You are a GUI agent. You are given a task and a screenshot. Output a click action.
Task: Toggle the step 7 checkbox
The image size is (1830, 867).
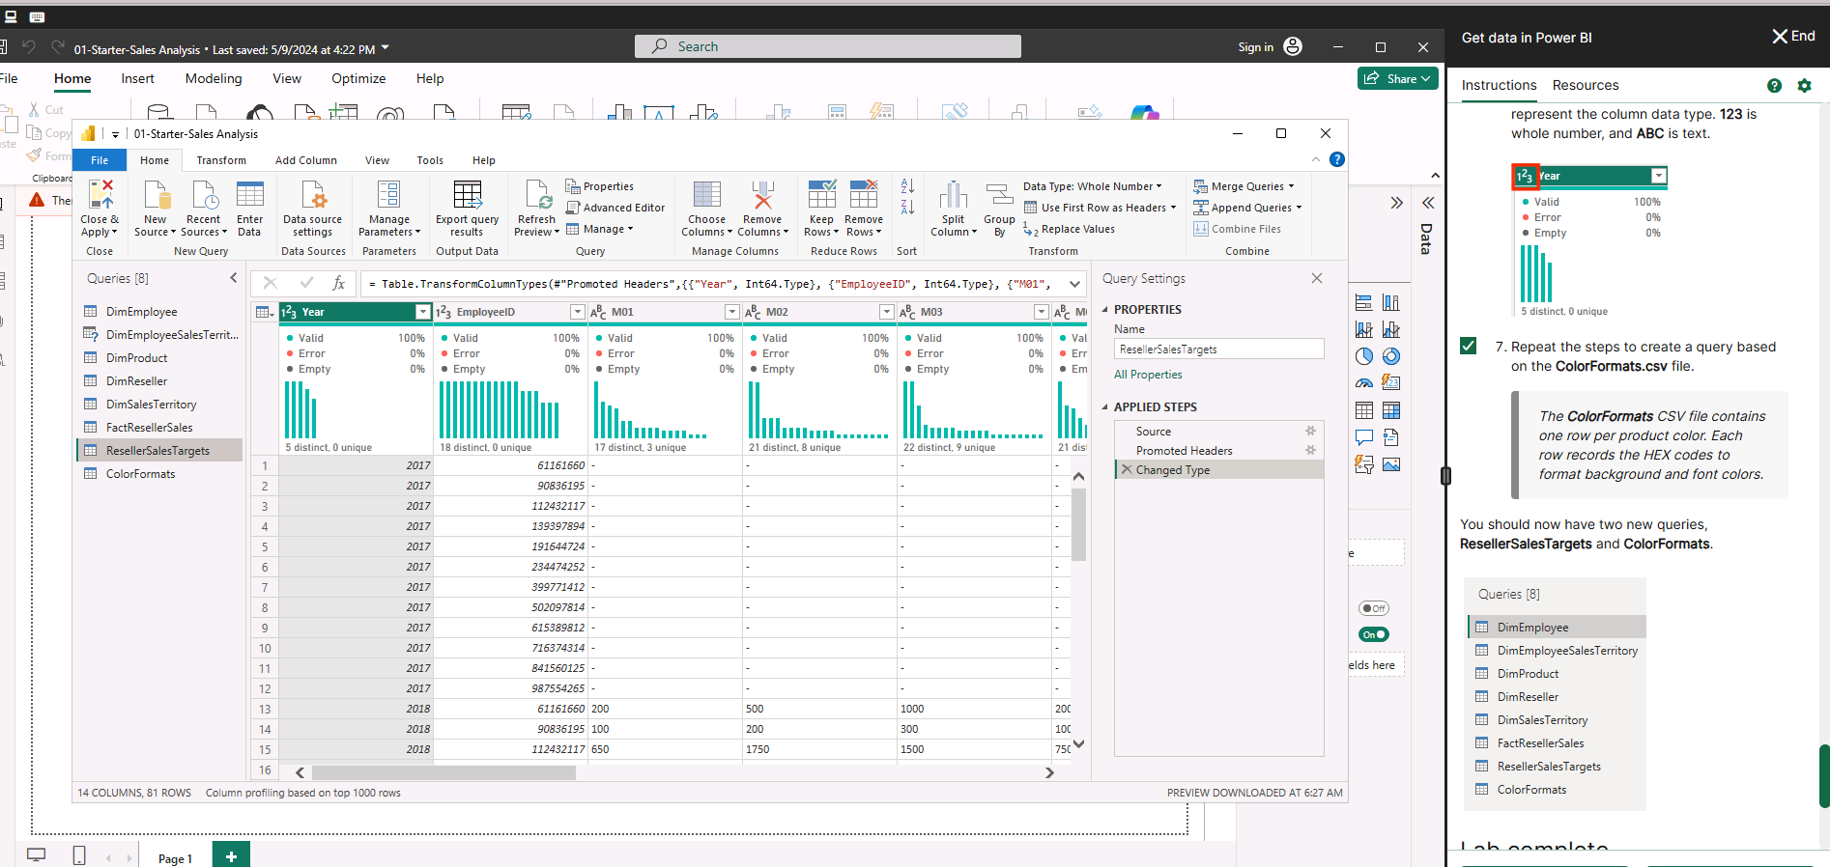point(1469,347)
